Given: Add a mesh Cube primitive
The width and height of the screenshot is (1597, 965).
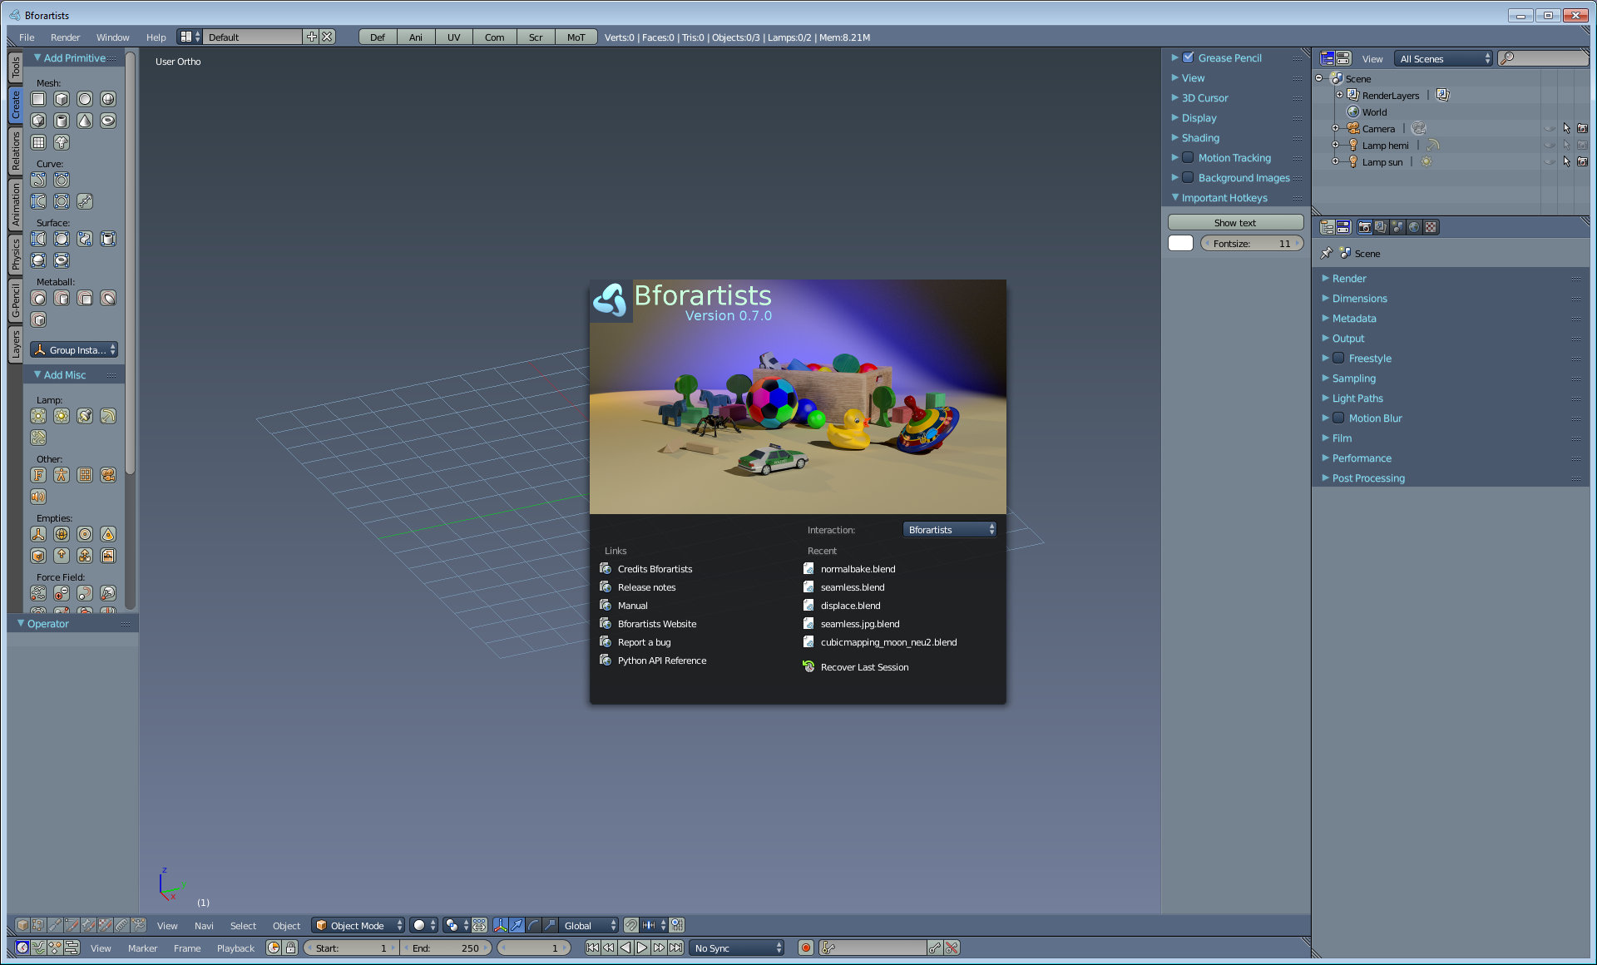Looking at the screenshot, I should coord(62,99).
